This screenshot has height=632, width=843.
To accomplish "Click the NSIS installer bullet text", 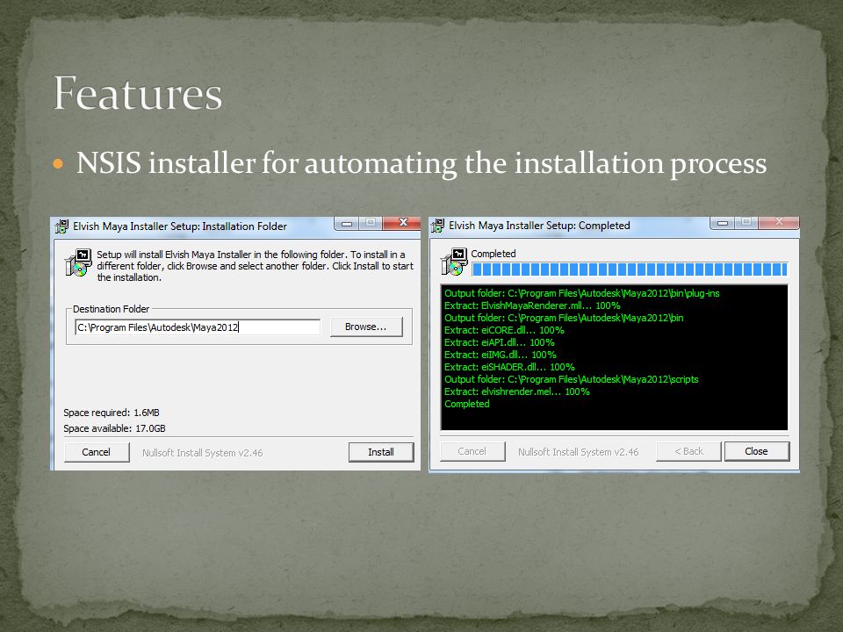I will pyautogui.click(x=421, y=163).
